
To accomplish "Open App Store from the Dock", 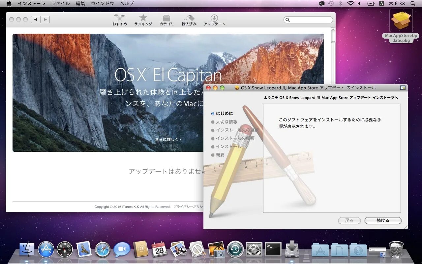I will [x=46, y=249].
